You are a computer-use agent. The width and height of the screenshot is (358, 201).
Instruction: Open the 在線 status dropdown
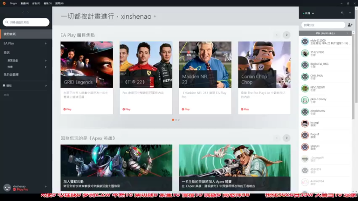[x=308, y=13]
